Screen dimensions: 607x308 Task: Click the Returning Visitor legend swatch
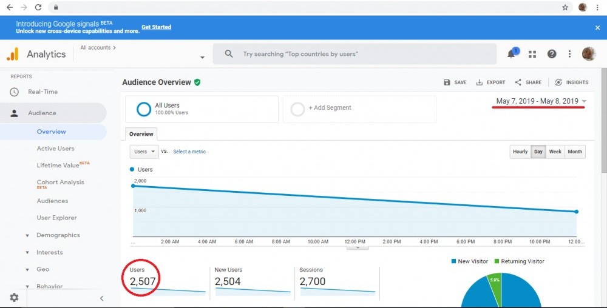coord(497,261)
